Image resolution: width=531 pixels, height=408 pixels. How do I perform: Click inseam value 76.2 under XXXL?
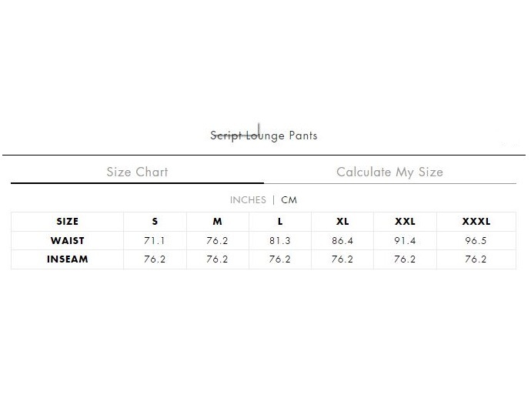click(x=476, y=259)
